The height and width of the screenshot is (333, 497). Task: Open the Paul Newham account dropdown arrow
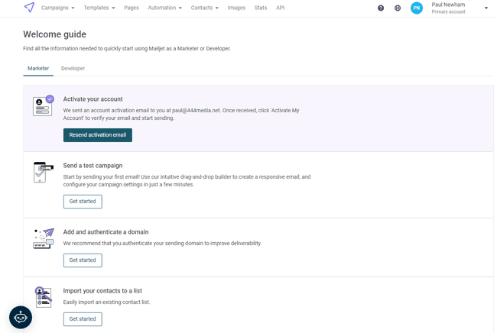coord(486,8)
